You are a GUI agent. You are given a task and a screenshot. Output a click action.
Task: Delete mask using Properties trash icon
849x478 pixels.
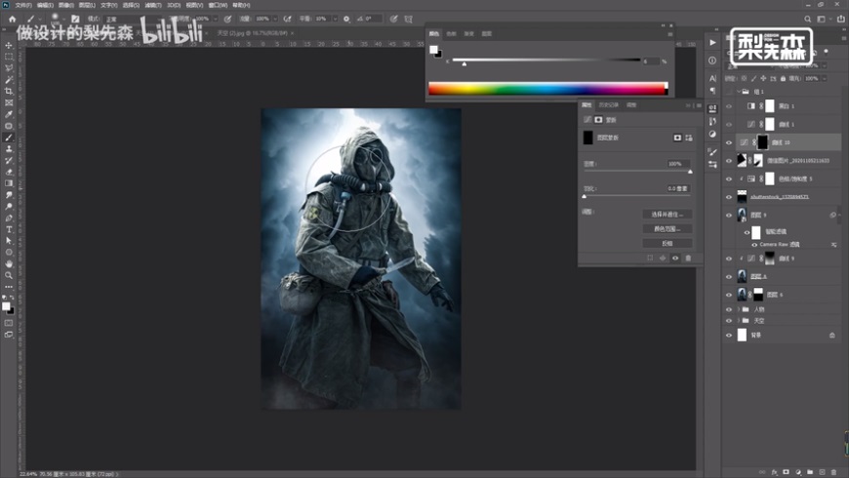pyautogui.click(x=688, y=259)
